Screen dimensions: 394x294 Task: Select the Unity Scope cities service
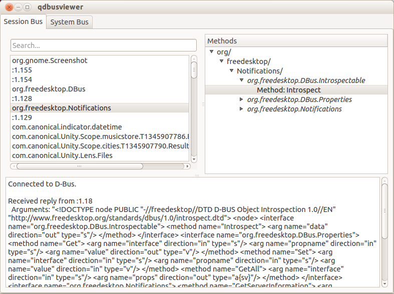100,146
